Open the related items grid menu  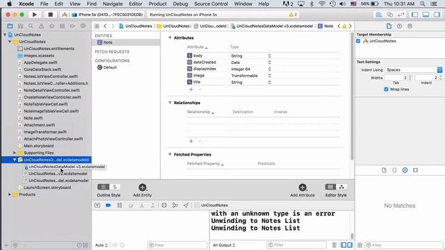pyautogui.click(x=97, y=26)
